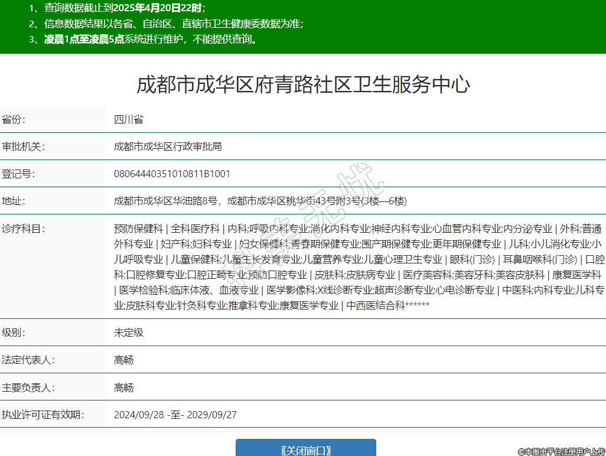Click the 登记号 row label
The image size is (606, 456).
19,174
